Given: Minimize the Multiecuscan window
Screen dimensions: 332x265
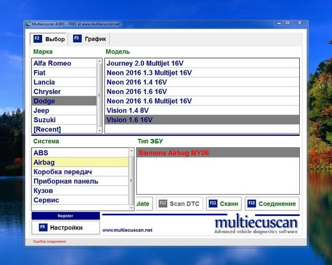Looking at the screenshot, I should 279,23.
